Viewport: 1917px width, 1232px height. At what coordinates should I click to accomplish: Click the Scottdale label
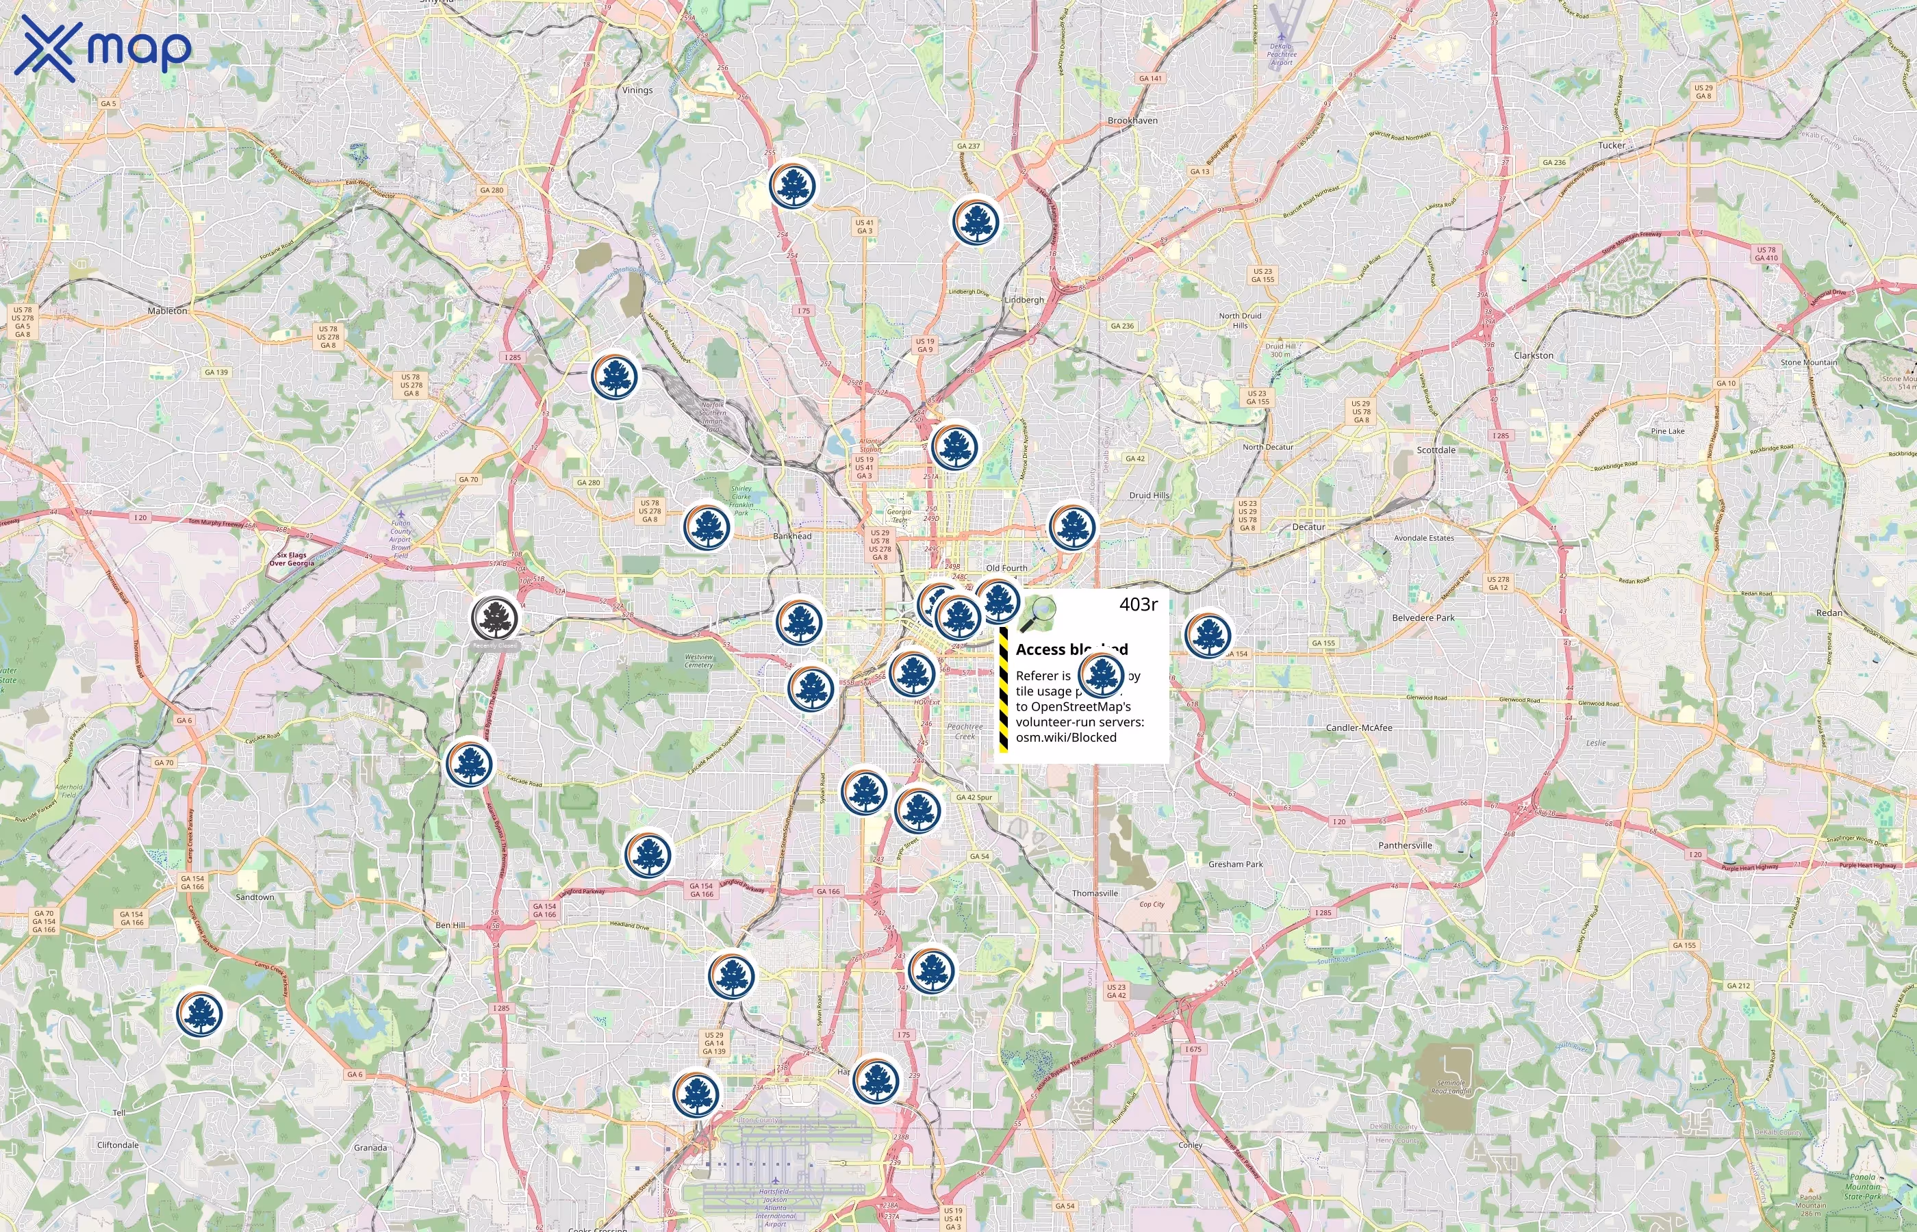click(1436, 450)
